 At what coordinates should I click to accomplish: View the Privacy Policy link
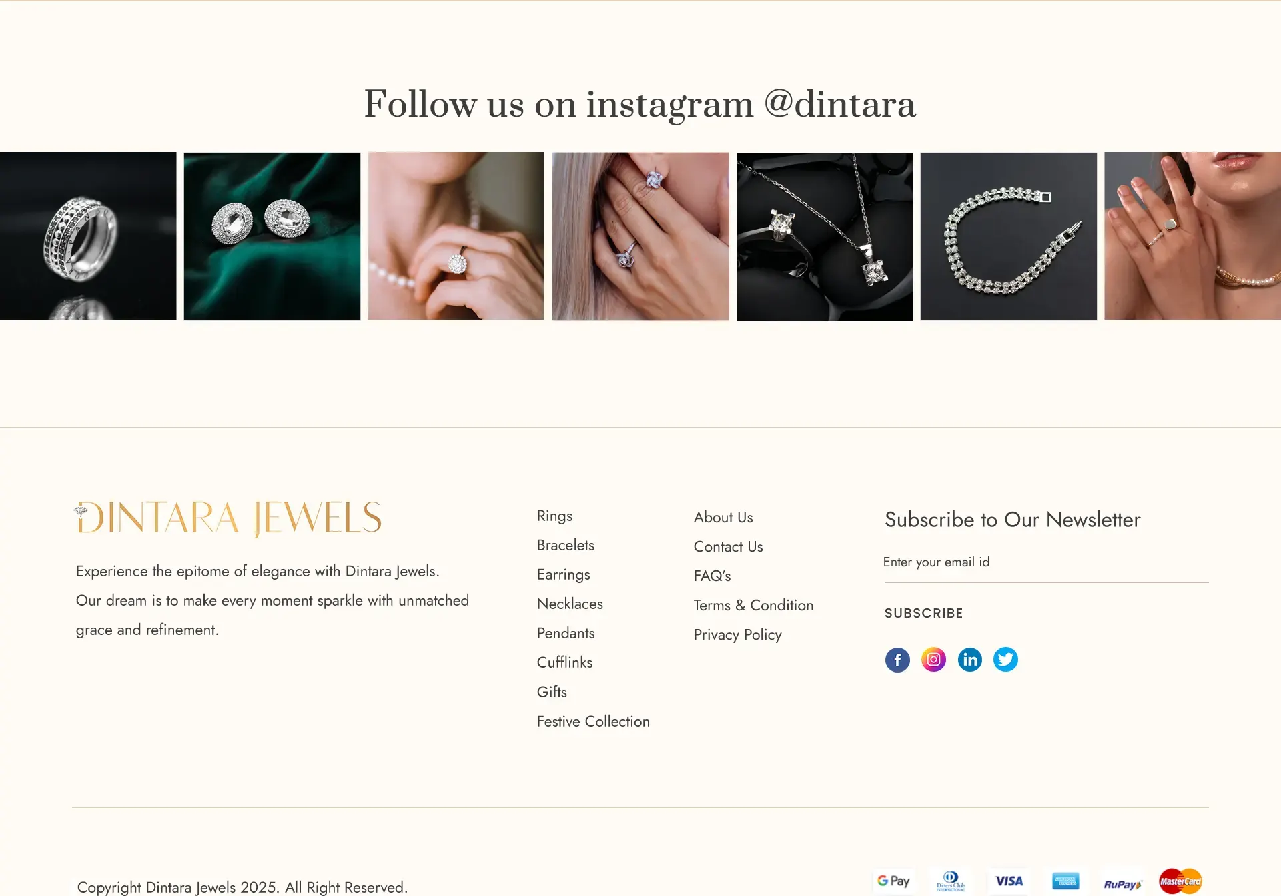click(737, 634)
